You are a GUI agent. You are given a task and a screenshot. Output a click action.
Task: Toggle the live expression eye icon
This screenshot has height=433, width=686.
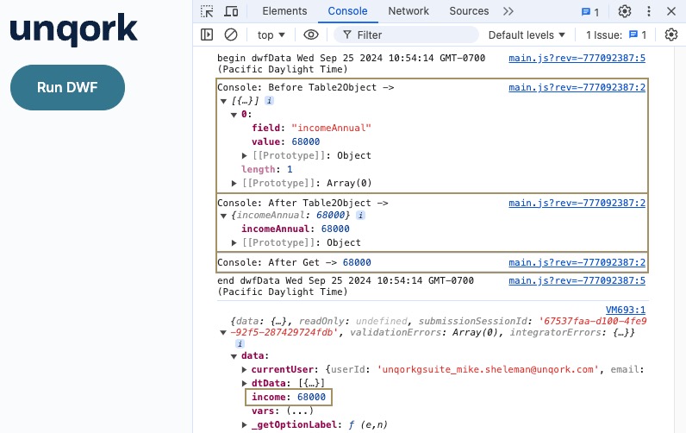click(x=310, y=35)
